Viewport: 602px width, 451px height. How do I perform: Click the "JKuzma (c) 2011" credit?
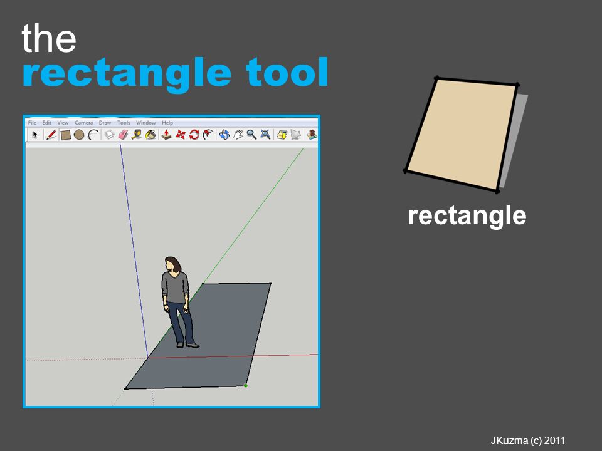[528, 440]
